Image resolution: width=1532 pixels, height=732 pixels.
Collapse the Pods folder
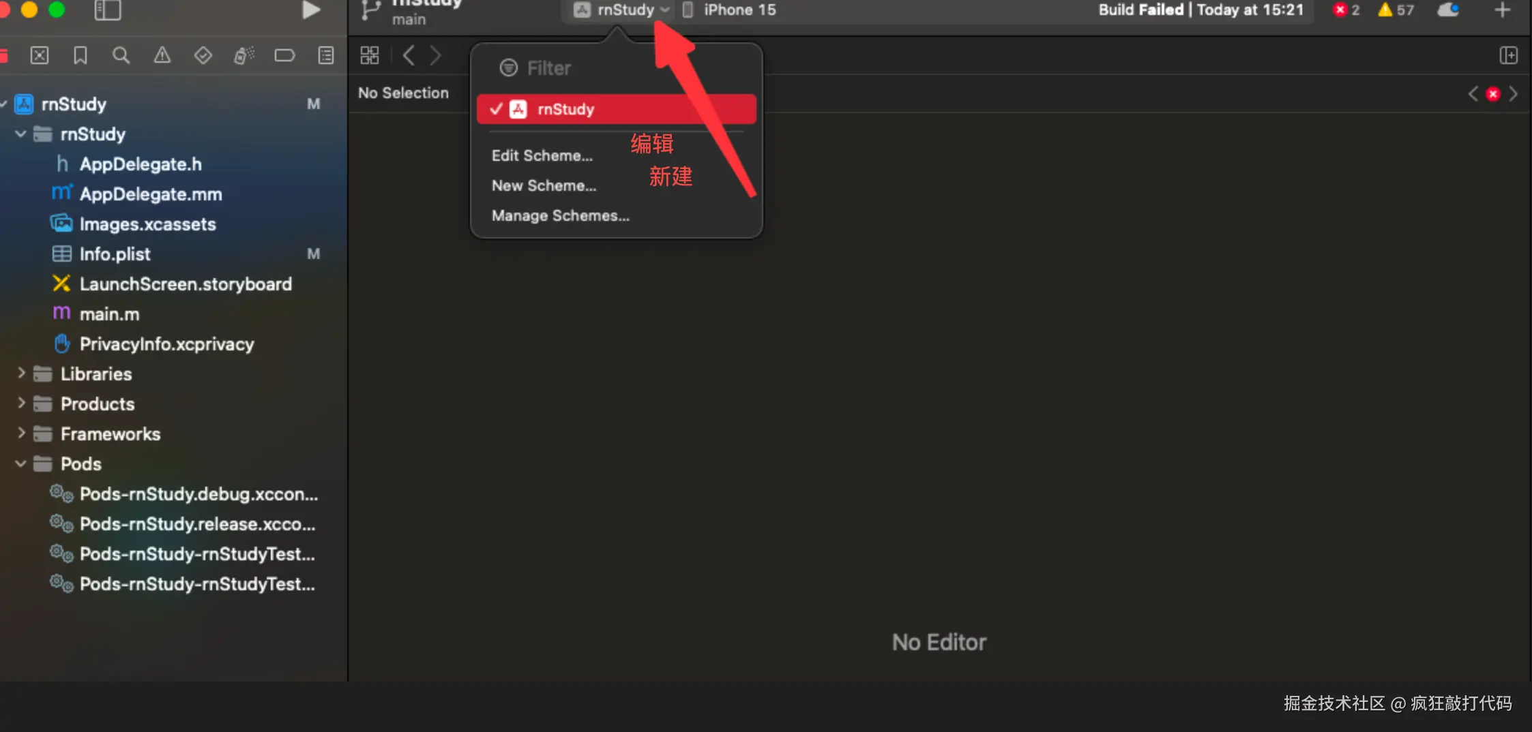click(20, 464)
